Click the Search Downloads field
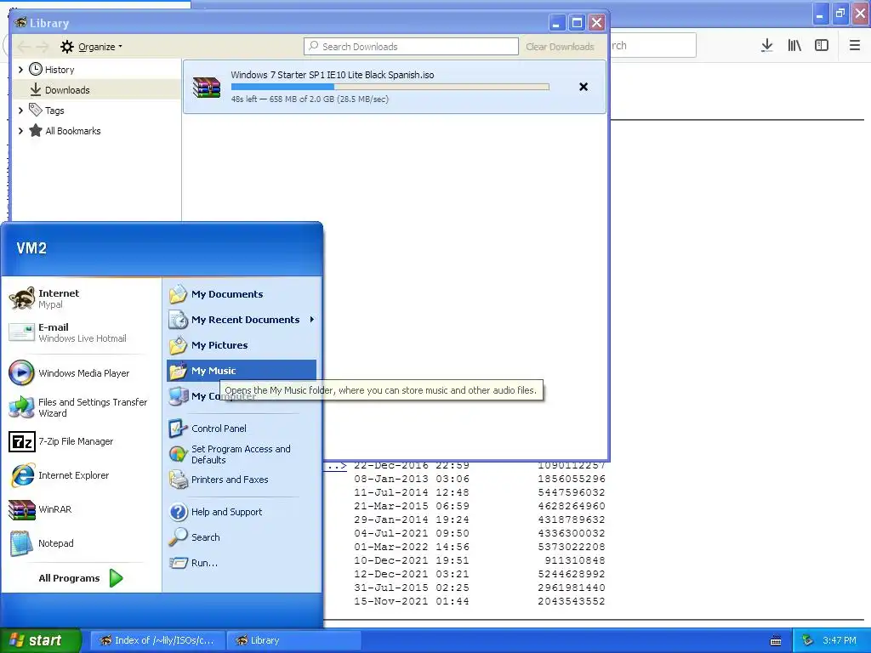This screenshot has height=653, width=871. click(411, 47)
